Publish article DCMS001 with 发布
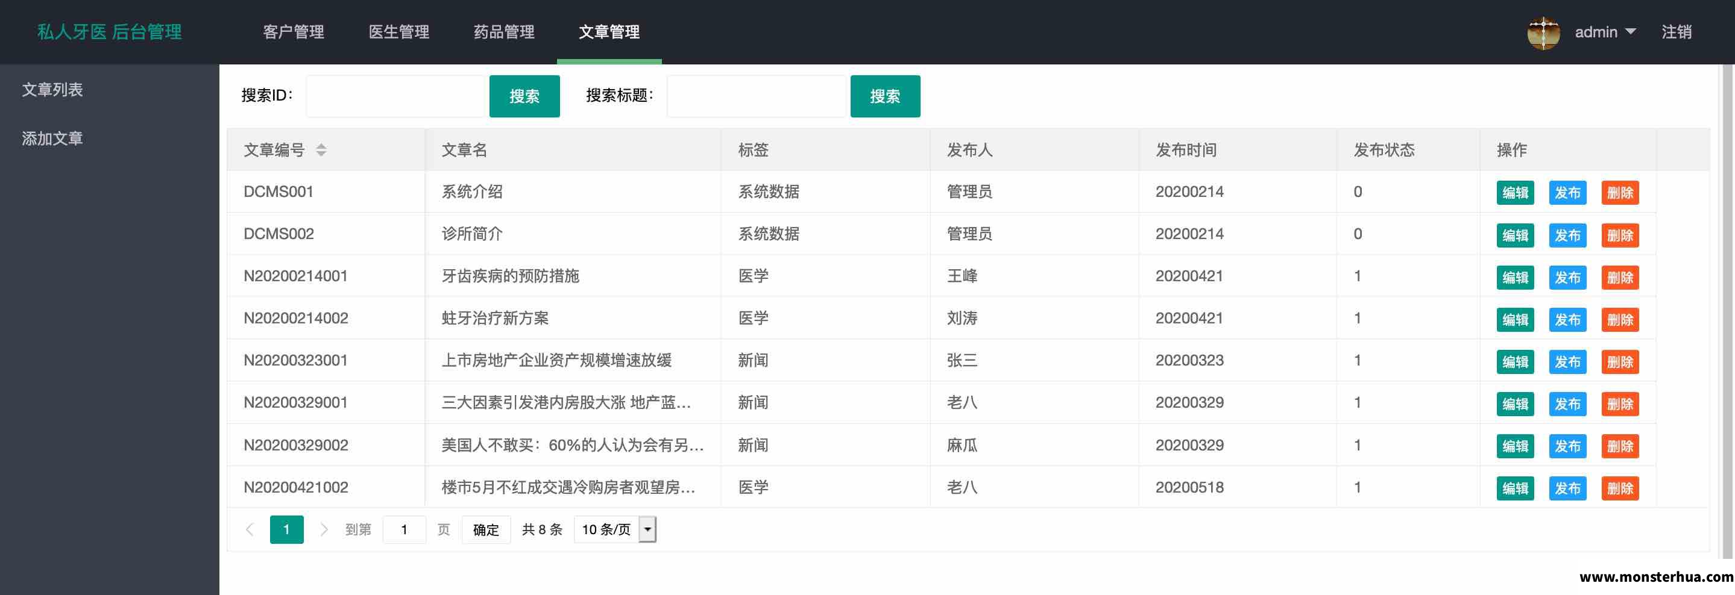Screen dimensions: 1735x595 click(x=1567, y=193)
